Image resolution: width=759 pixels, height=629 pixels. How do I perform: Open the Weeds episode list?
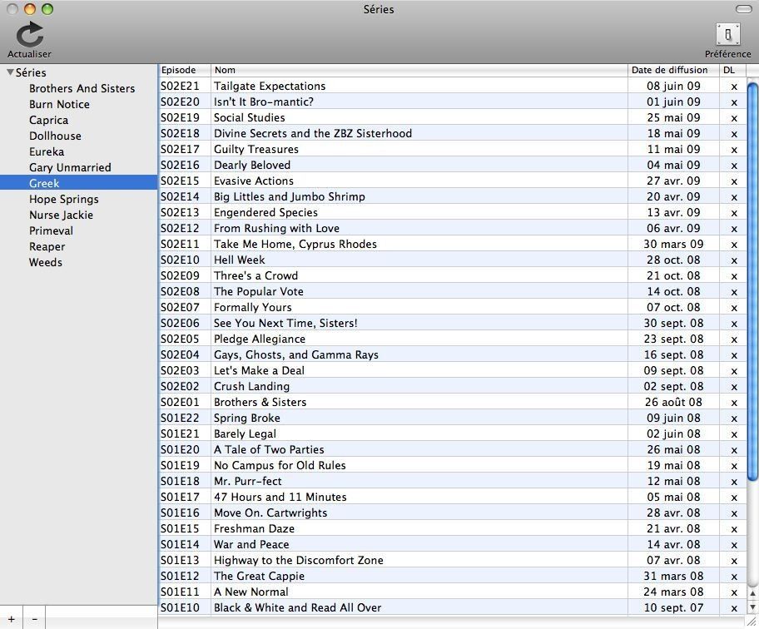(45, 262)
